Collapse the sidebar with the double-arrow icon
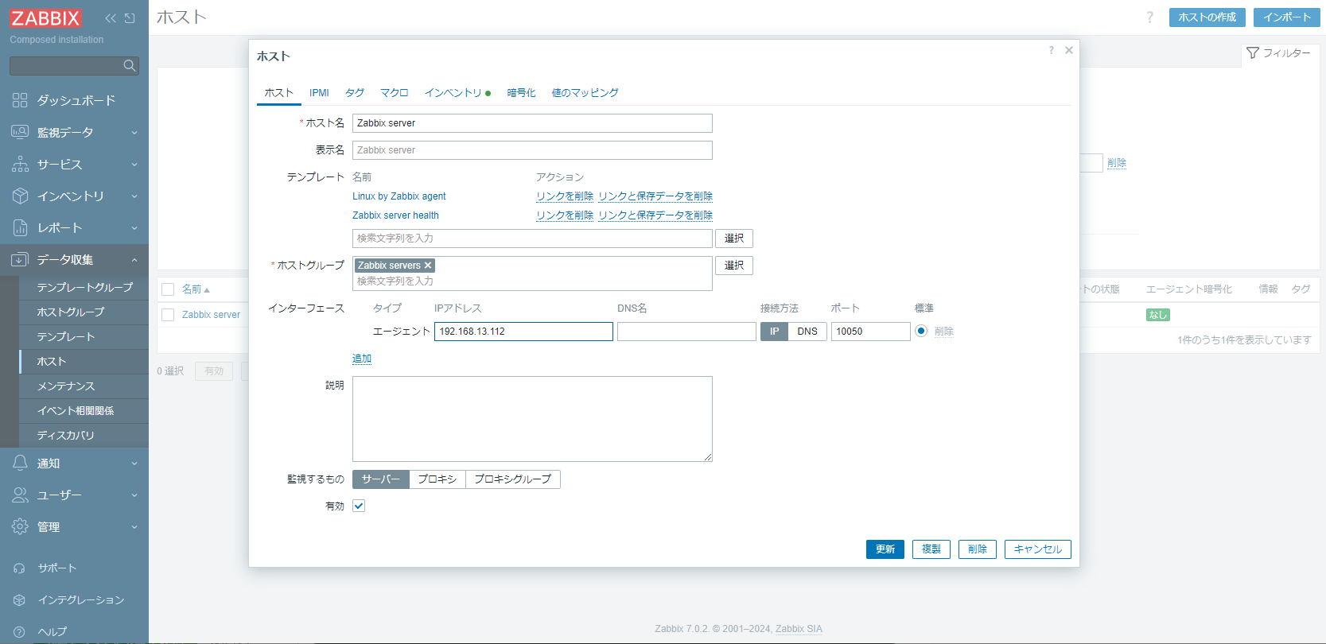1326x644 pixels. click(x=111, y=18)
